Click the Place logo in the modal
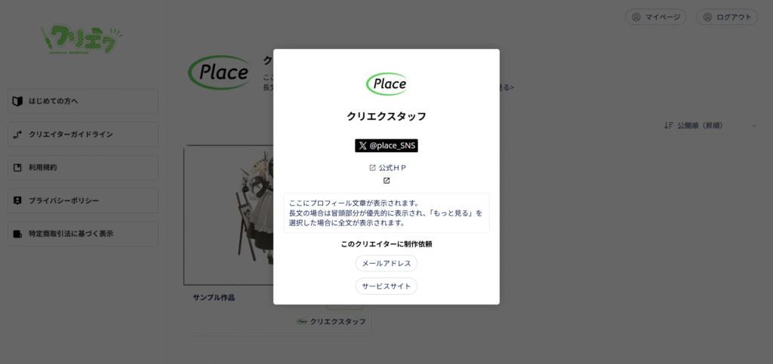The width and height of the screenshot is (773, 364). point(386,84)
